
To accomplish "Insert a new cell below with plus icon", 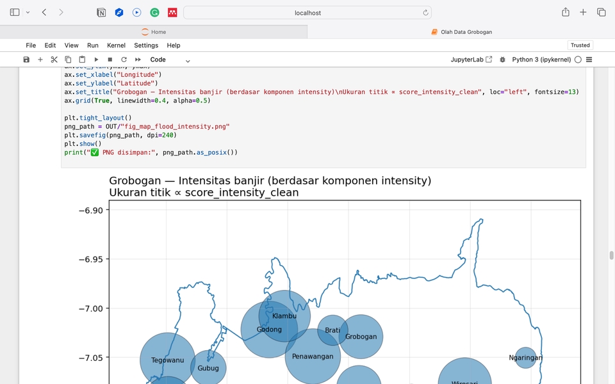I will [40, 60].
